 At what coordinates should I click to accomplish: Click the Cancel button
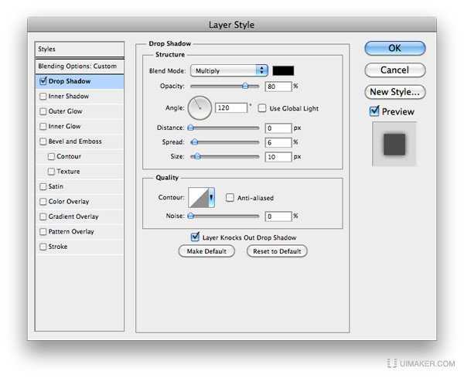pos(394,70)
